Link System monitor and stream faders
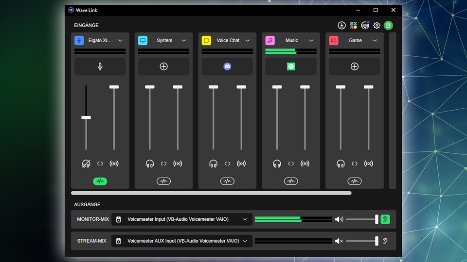Viewport: 467px width, 262px height. (163, 164)
